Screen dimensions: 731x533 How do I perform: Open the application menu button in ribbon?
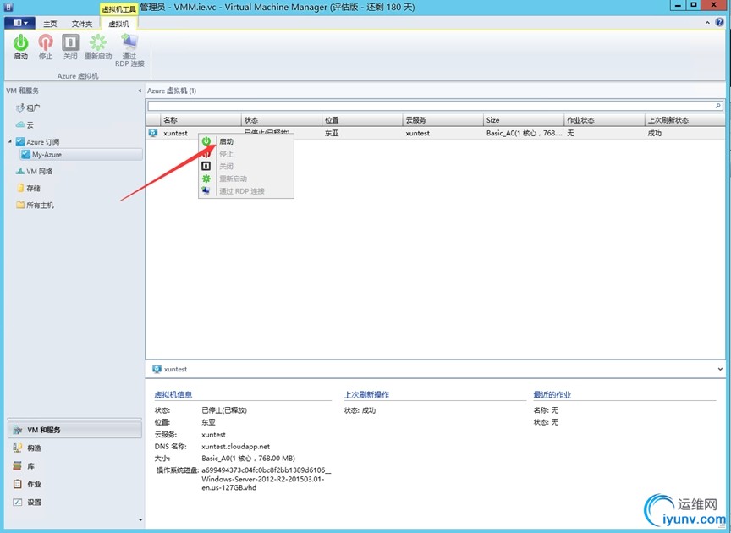(19, 23)
